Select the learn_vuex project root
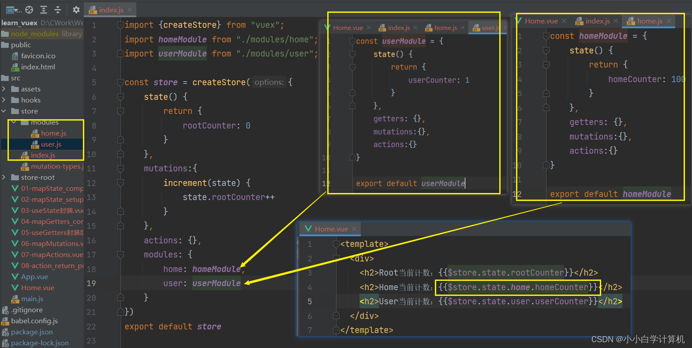Viewport: 692px width, 348px height. (x=19, y=23)
